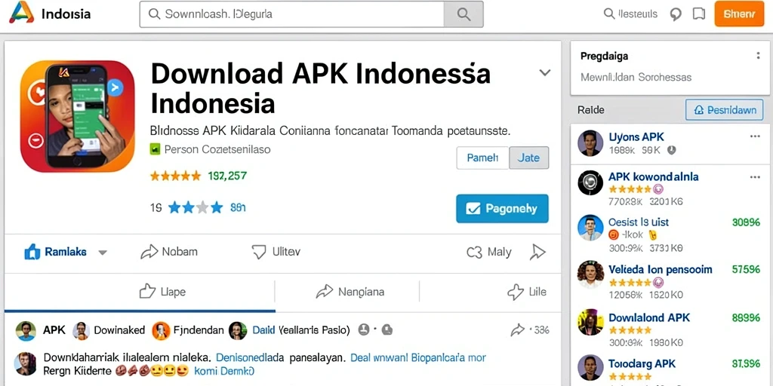773x386 pixels.
Task: Open the Downlalond APK sidebar item
Action: [671, 329]
